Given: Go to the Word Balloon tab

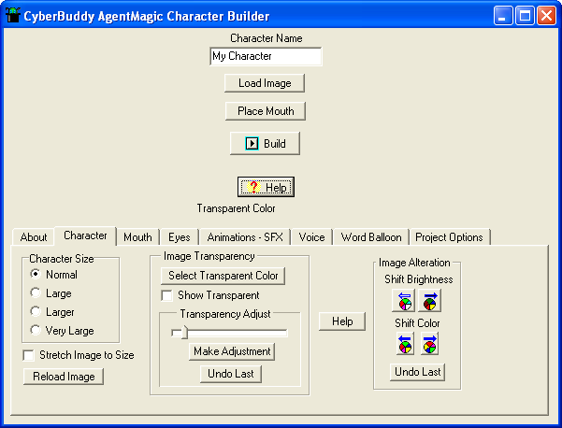Looking at the screenshot, I should pos(371,237).
